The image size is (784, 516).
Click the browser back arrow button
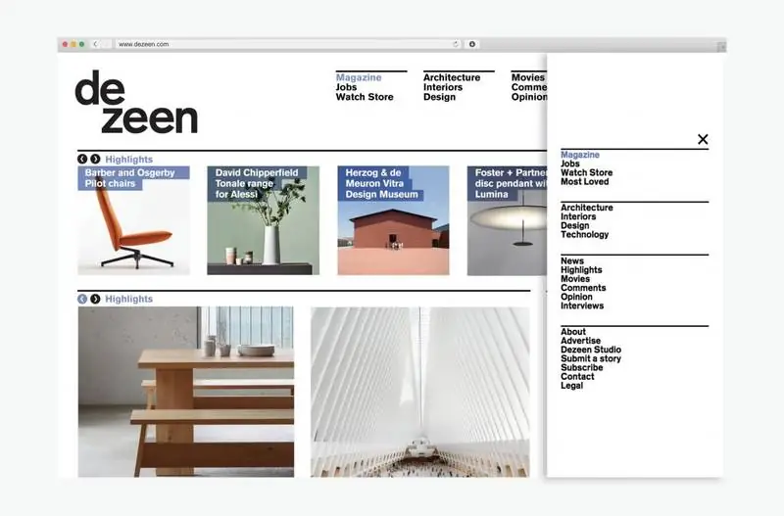(95, 44)
